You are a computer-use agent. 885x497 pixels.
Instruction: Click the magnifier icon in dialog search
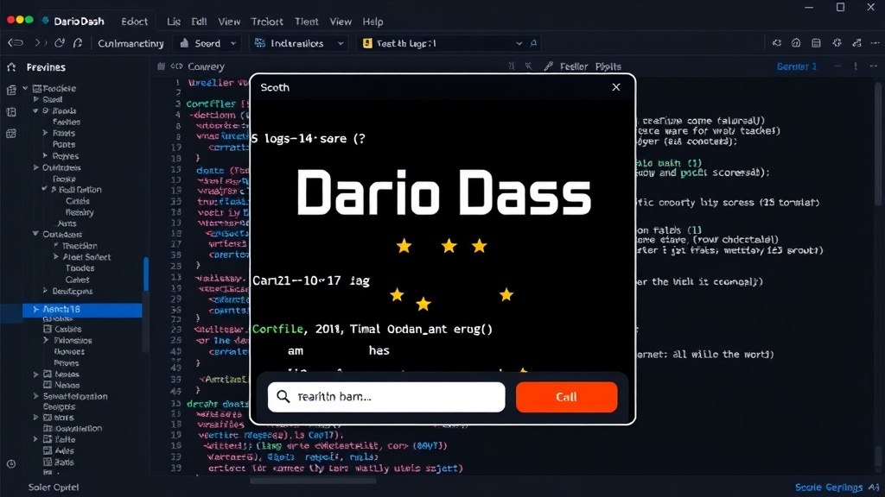coord(283,397)
